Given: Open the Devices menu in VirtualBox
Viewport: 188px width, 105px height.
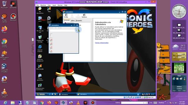Looking at the screenshot, I should 60,5.
